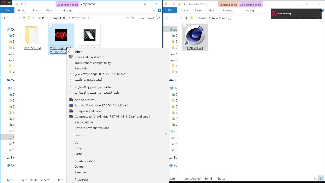Choose Rename in the context menu

80,172
